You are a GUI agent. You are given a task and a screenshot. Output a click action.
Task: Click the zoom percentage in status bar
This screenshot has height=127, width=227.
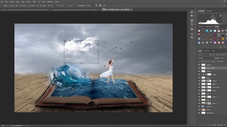pos(3,126)
